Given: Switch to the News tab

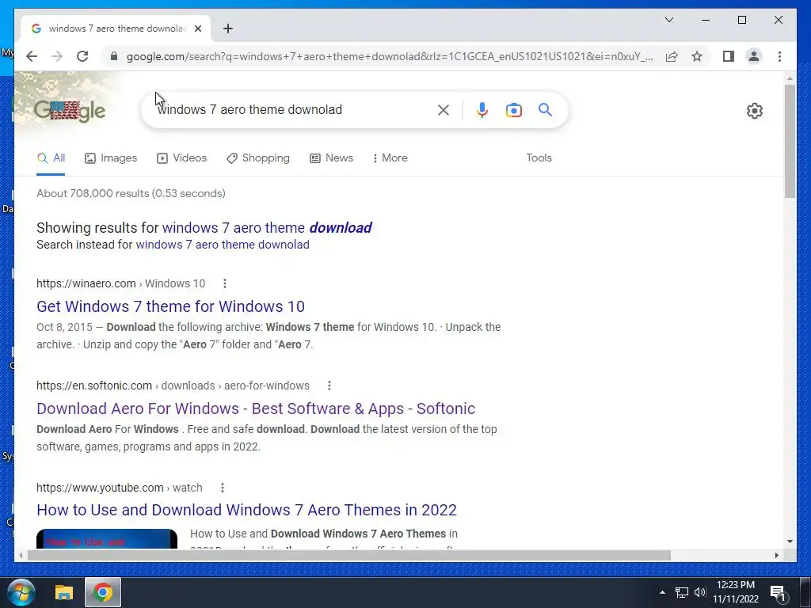Looking at the screenshot, I should (332, 158).
